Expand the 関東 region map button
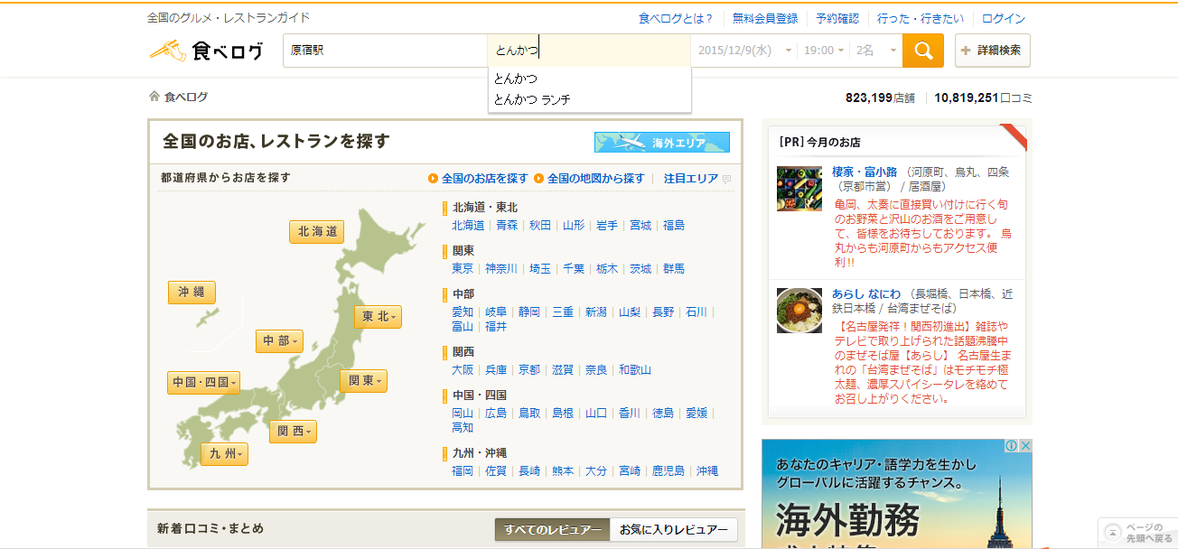 [x=363, y=381]
